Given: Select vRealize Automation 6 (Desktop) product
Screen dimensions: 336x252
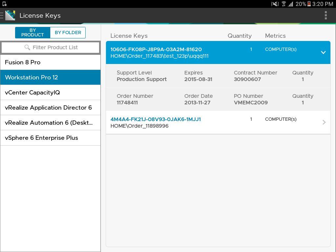Looking at the screenshot, I should [x=50, y=123].
